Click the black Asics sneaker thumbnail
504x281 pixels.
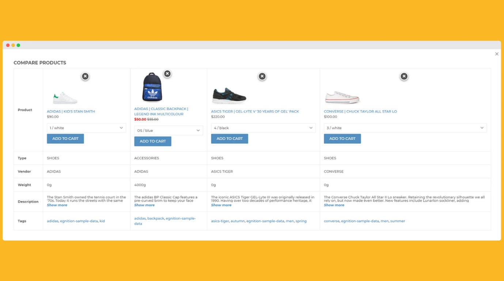tap(229, 96)
